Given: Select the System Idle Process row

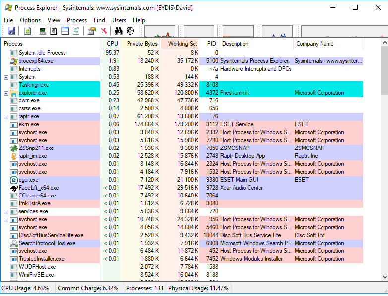Looking at the screenshot, I should (183, 53).
